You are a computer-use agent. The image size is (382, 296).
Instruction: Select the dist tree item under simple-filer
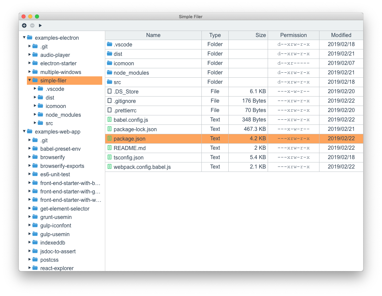pyautogui.click(x=50, y=98)
